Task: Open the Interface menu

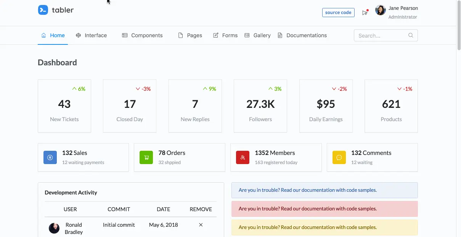Action: tap(91, 35)
